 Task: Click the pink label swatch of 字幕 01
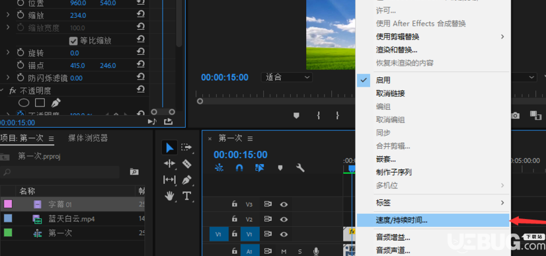[x=8, y=204]
